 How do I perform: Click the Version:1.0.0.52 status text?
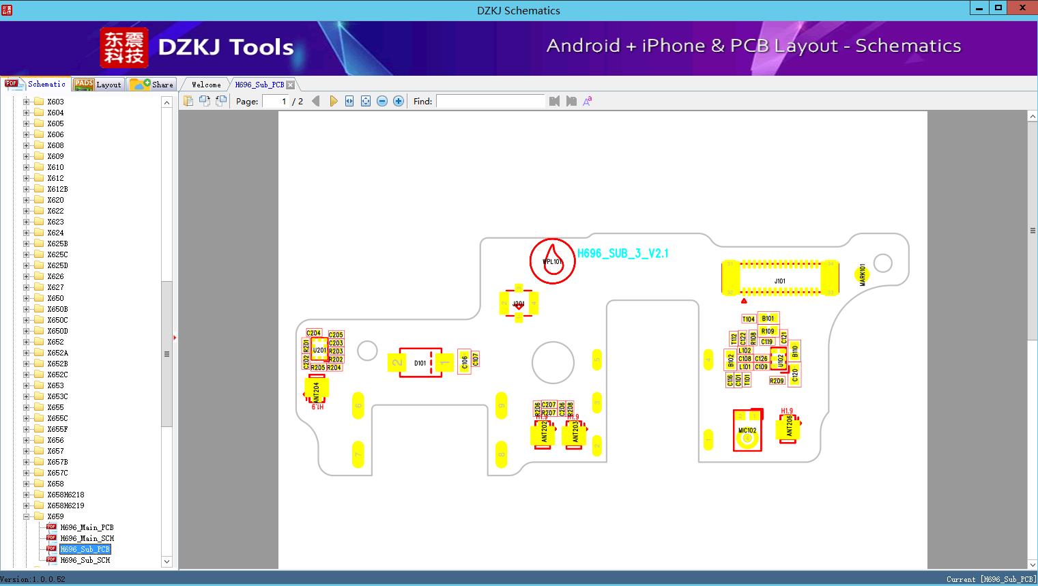point(33,579)
